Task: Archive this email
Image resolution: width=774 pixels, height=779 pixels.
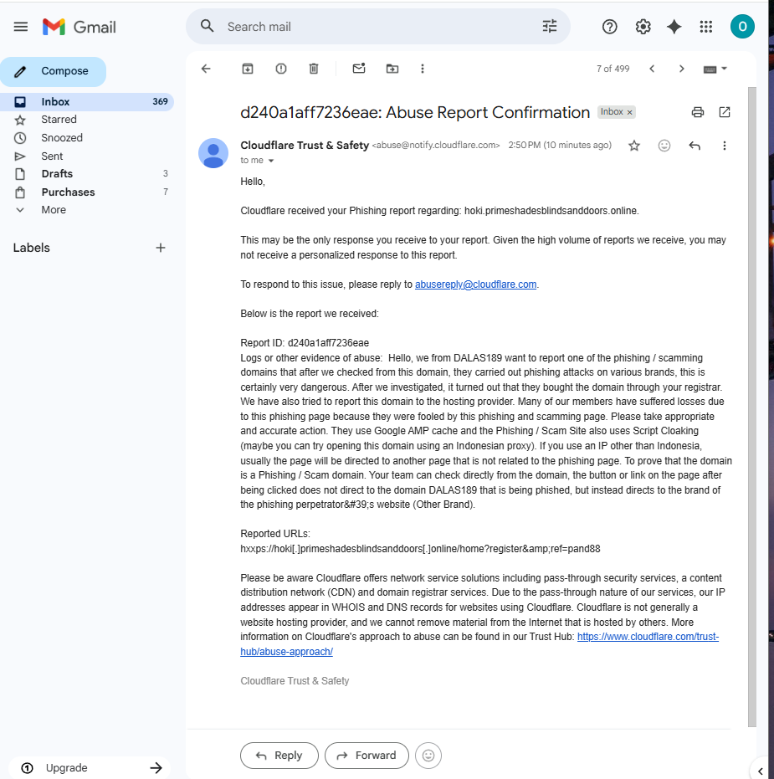Action: pyautogui.click(x=248, y=69)
